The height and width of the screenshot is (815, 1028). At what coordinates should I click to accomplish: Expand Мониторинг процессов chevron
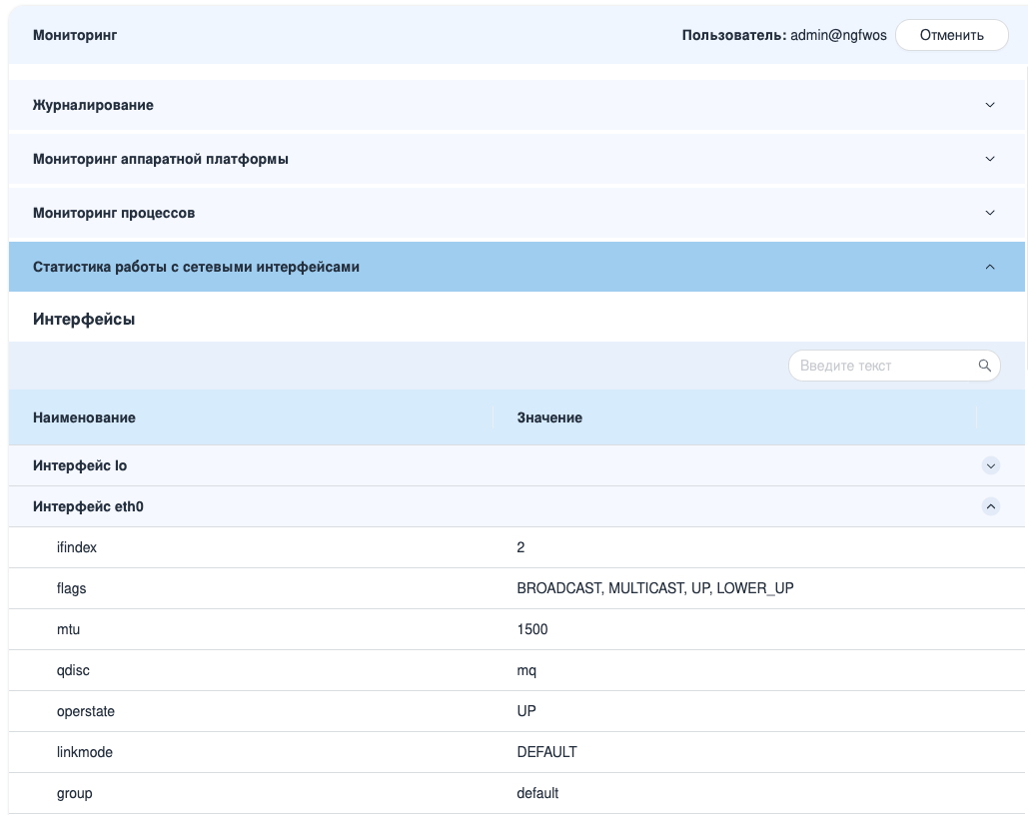pyautogui.click(x=990, y=213)
